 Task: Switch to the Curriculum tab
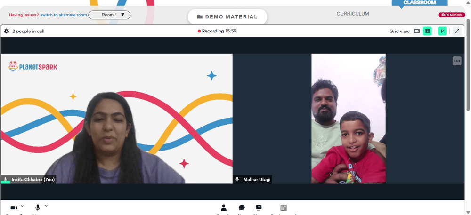[x=353, y=14]
